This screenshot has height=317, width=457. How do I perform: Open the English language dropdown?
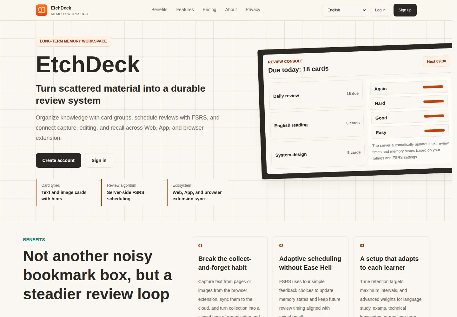[345, 10]
